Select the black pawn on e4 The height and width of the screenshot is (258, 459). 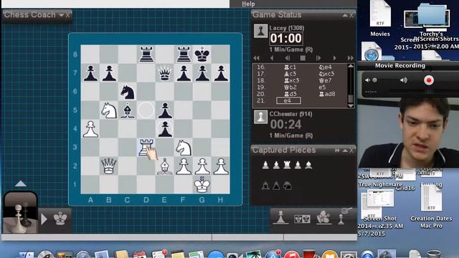(165, 129)
